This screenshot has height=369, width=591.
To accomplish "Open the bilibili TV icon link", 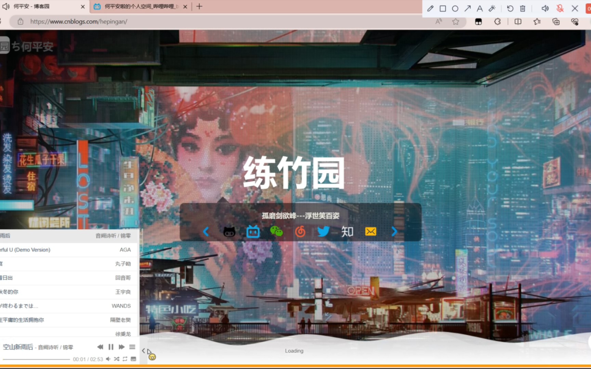I will (x=253, y=232).
